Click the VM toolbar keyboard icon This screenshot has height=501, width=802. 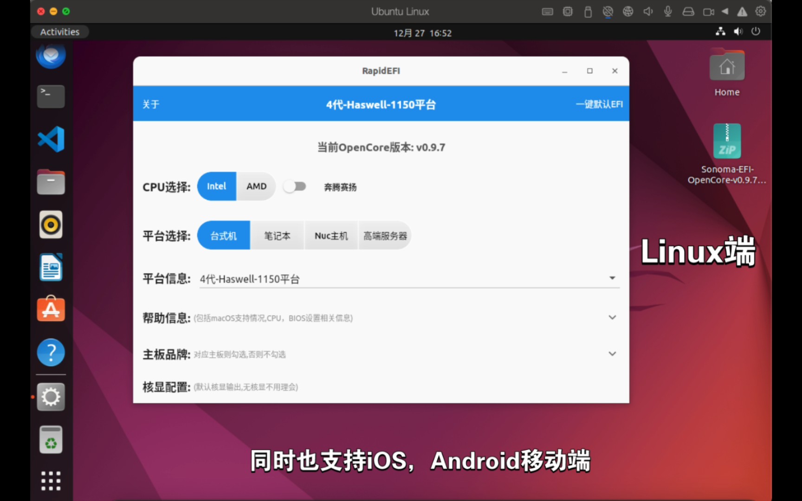click(548, 12)
